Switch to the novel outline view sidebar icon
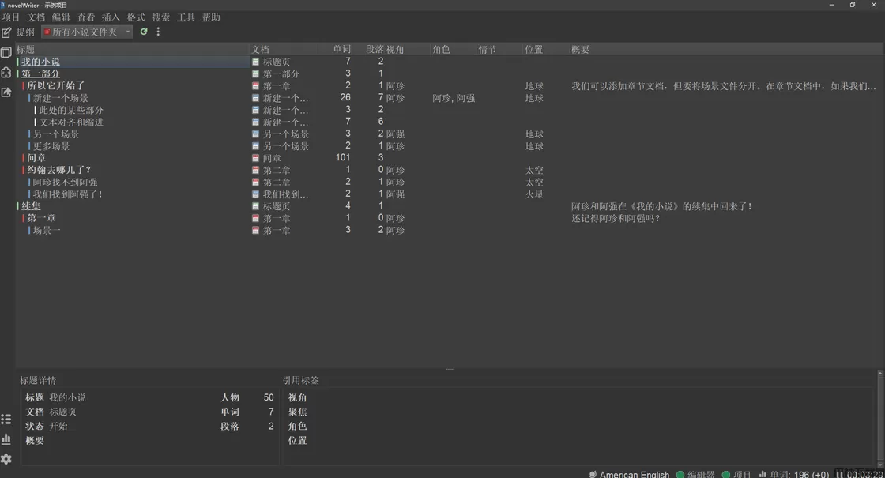885x478 pixels. [6, 72]
